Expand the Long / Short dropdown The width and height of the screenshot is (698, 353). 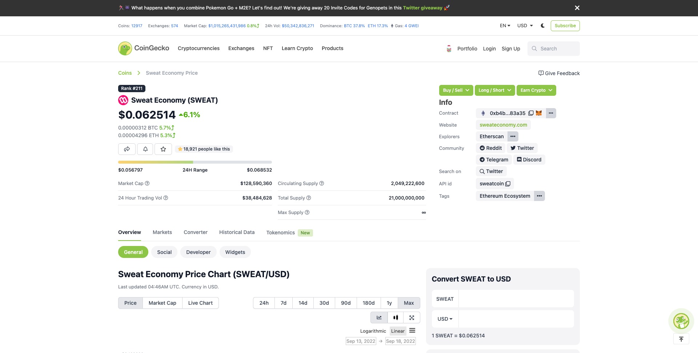tap(495, 90)
